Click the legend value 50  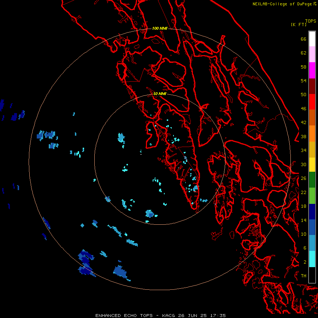click(x=304, y=95)
